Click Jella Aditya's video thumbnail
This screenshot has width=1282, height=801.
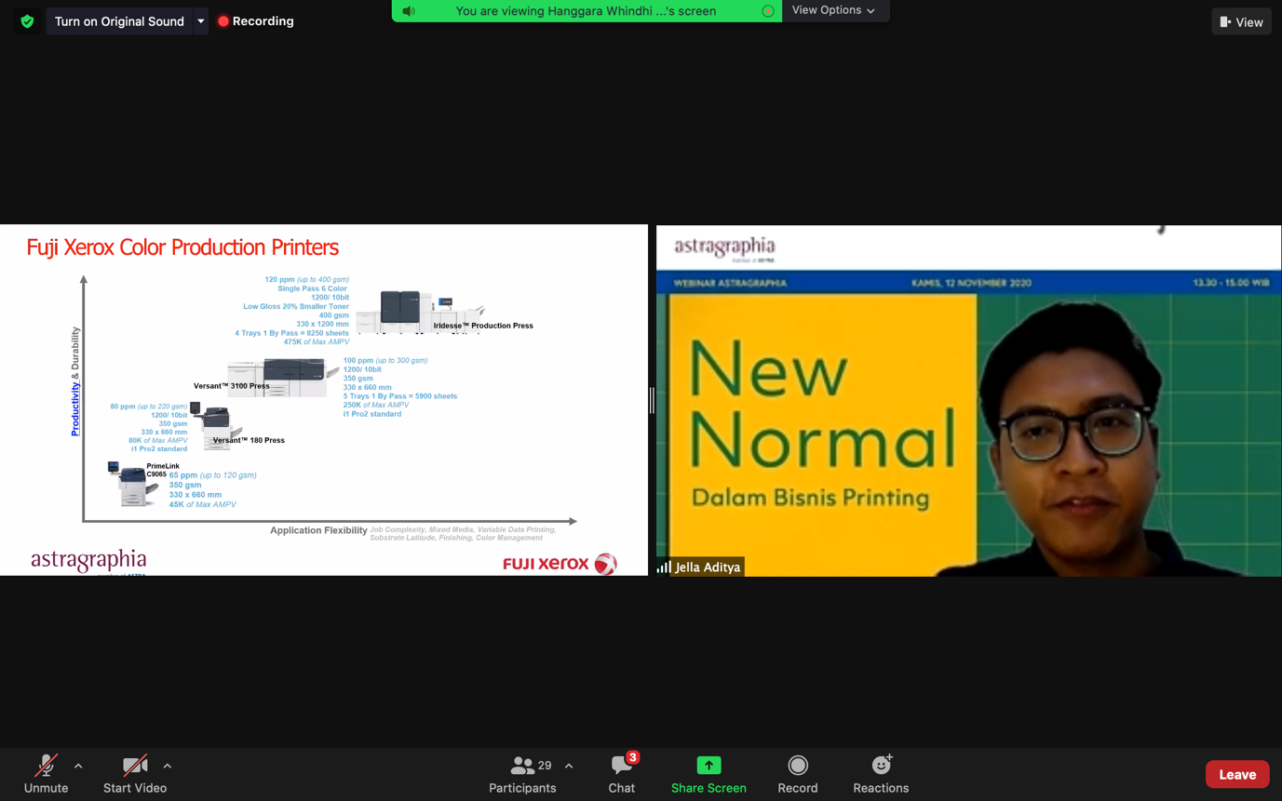pos(968,400)
